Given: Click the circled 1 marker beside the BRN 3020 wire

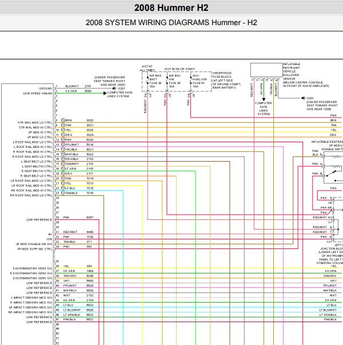Looking at the screenshot, I should (x=63, y=120).
